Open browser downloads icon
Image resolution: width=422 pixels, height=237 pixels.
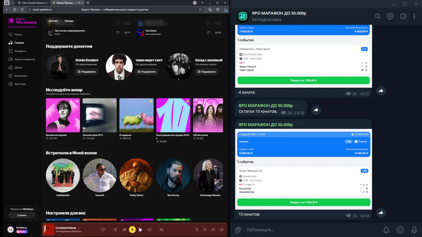(225, 10)
